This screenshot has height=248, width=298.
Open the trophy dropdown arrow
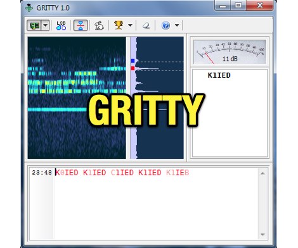pos(130,25)
